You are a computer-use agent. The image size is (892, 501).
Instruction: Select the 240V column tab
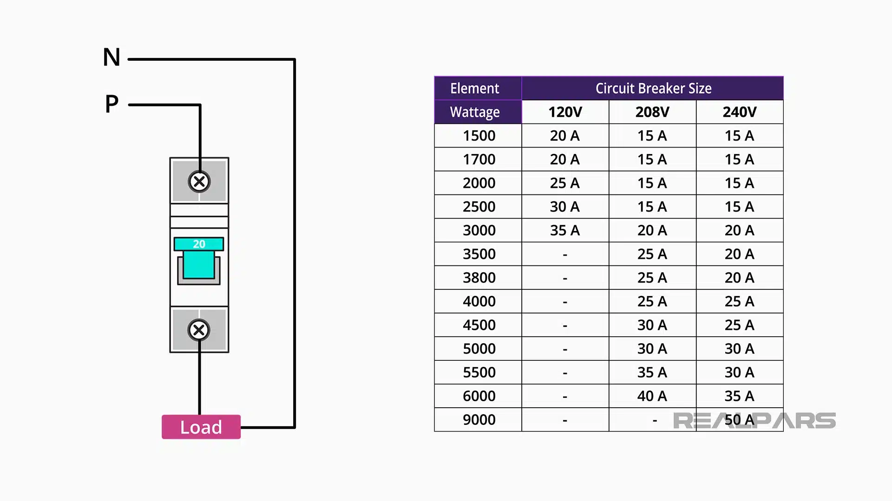coord(739,112)
